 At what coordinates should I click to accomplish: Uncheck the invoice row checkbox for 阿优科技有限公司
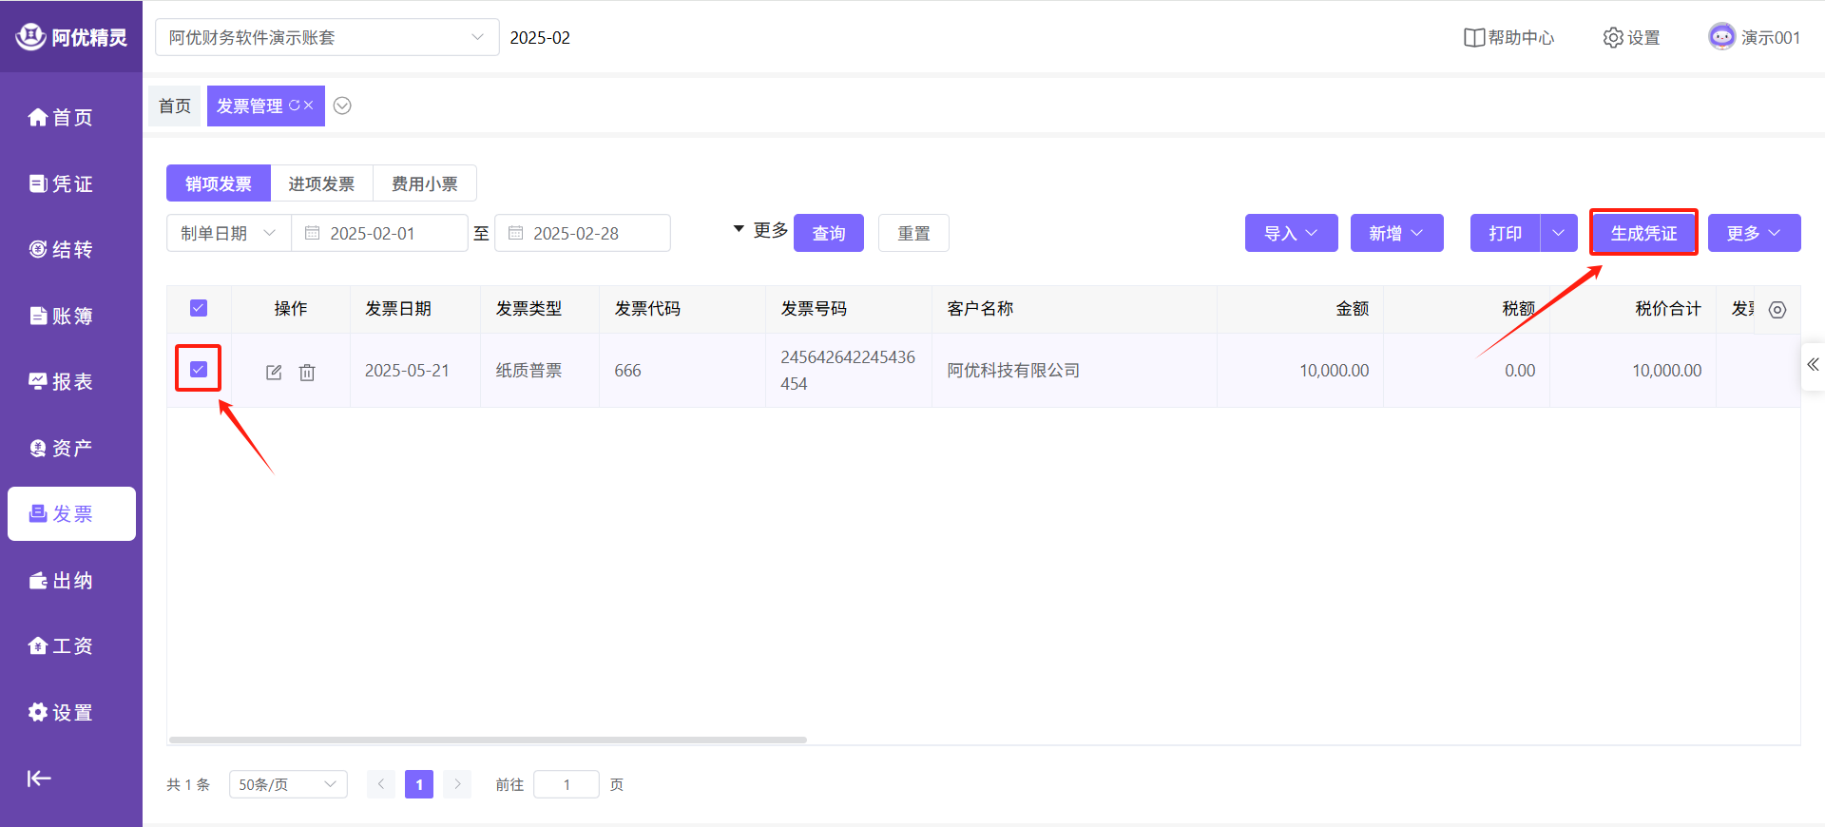(x=199, y=369)
